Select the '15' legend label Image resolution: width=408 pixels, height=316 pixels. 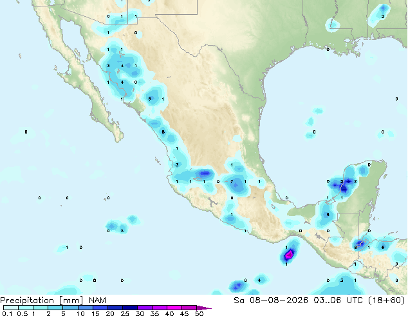95,313
